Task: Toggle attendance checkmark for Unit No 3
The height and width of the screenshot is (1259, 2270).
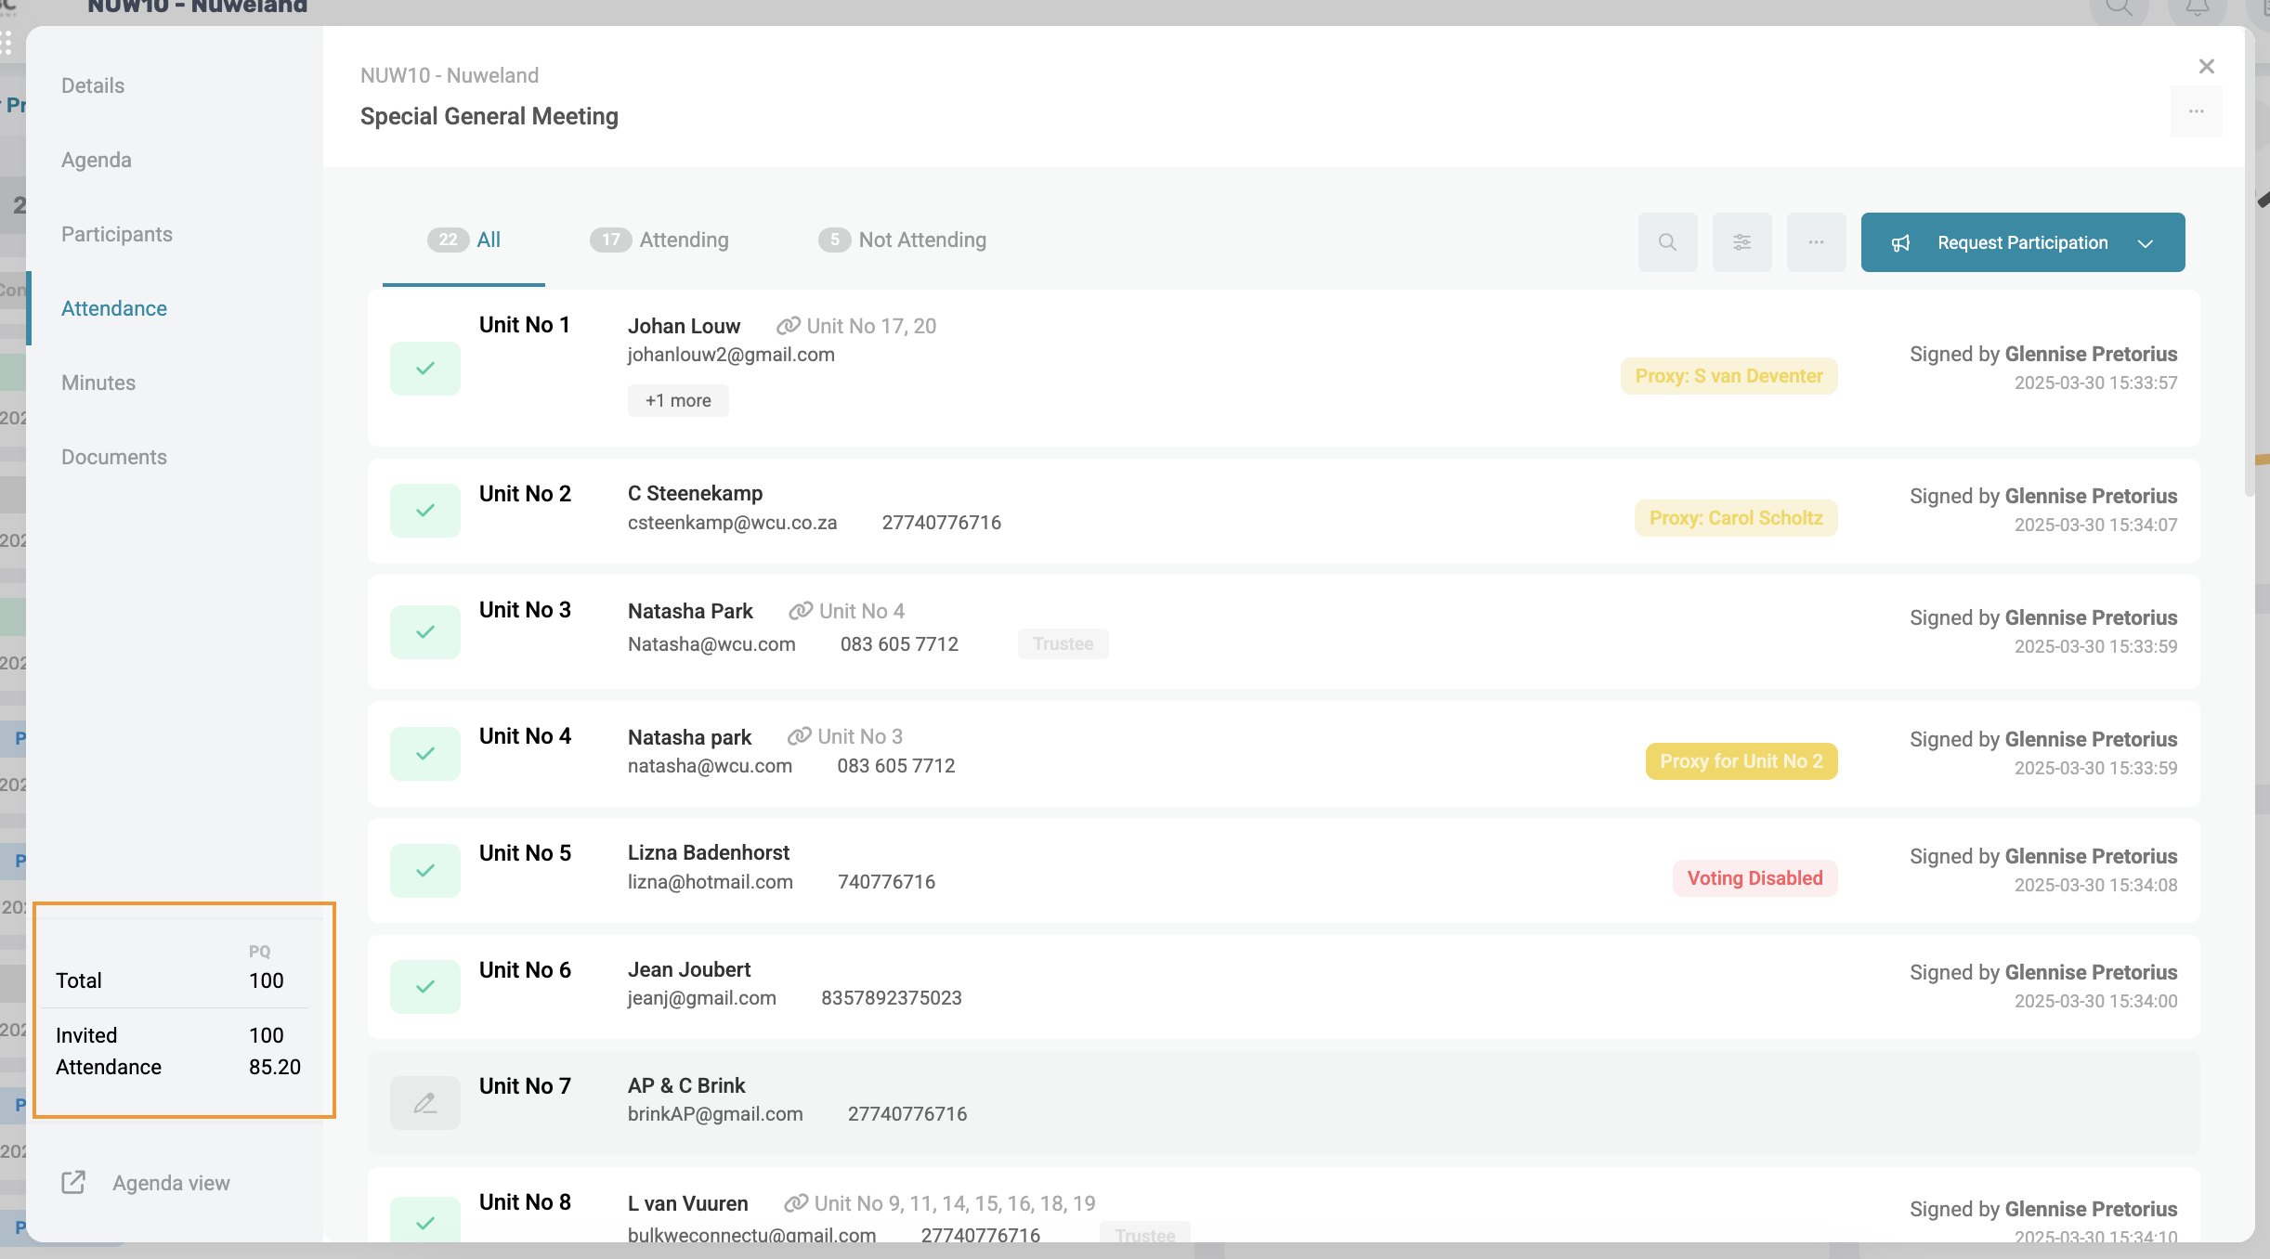Action: pyautogui.click(x=424, y=632)
